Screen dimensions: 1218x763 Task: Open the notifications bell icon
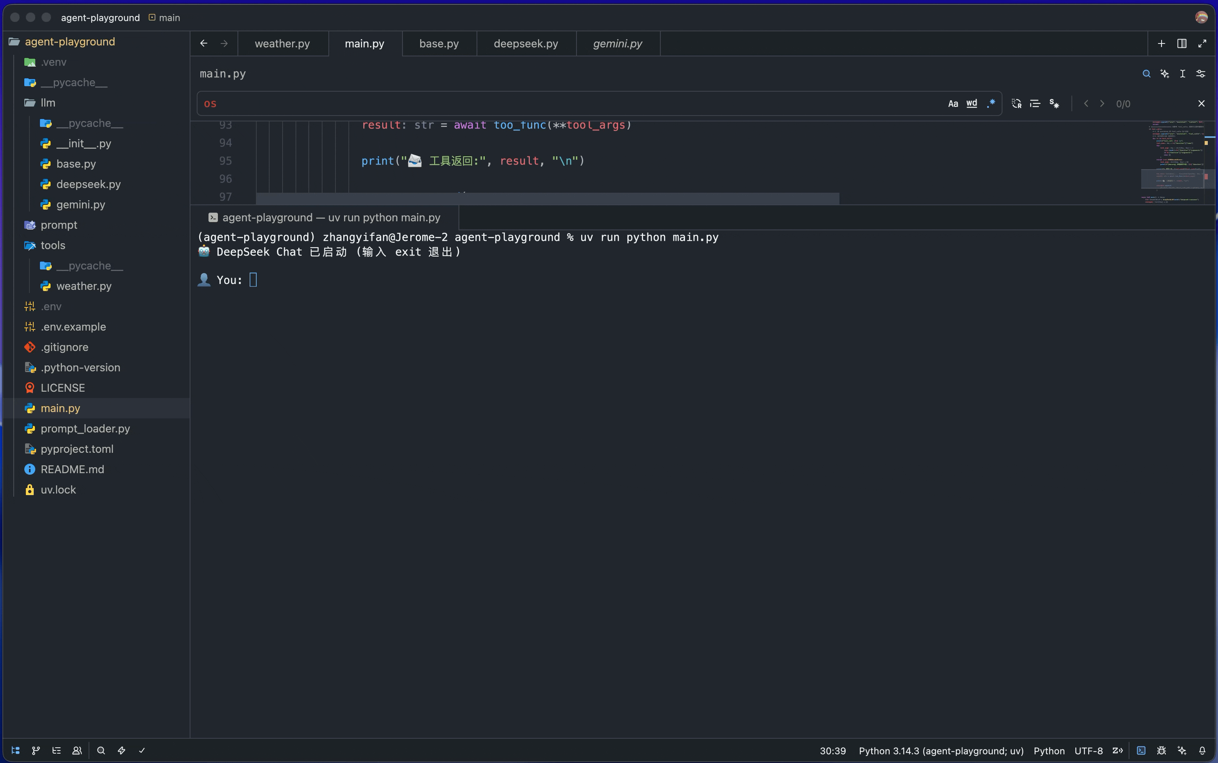1202,750
